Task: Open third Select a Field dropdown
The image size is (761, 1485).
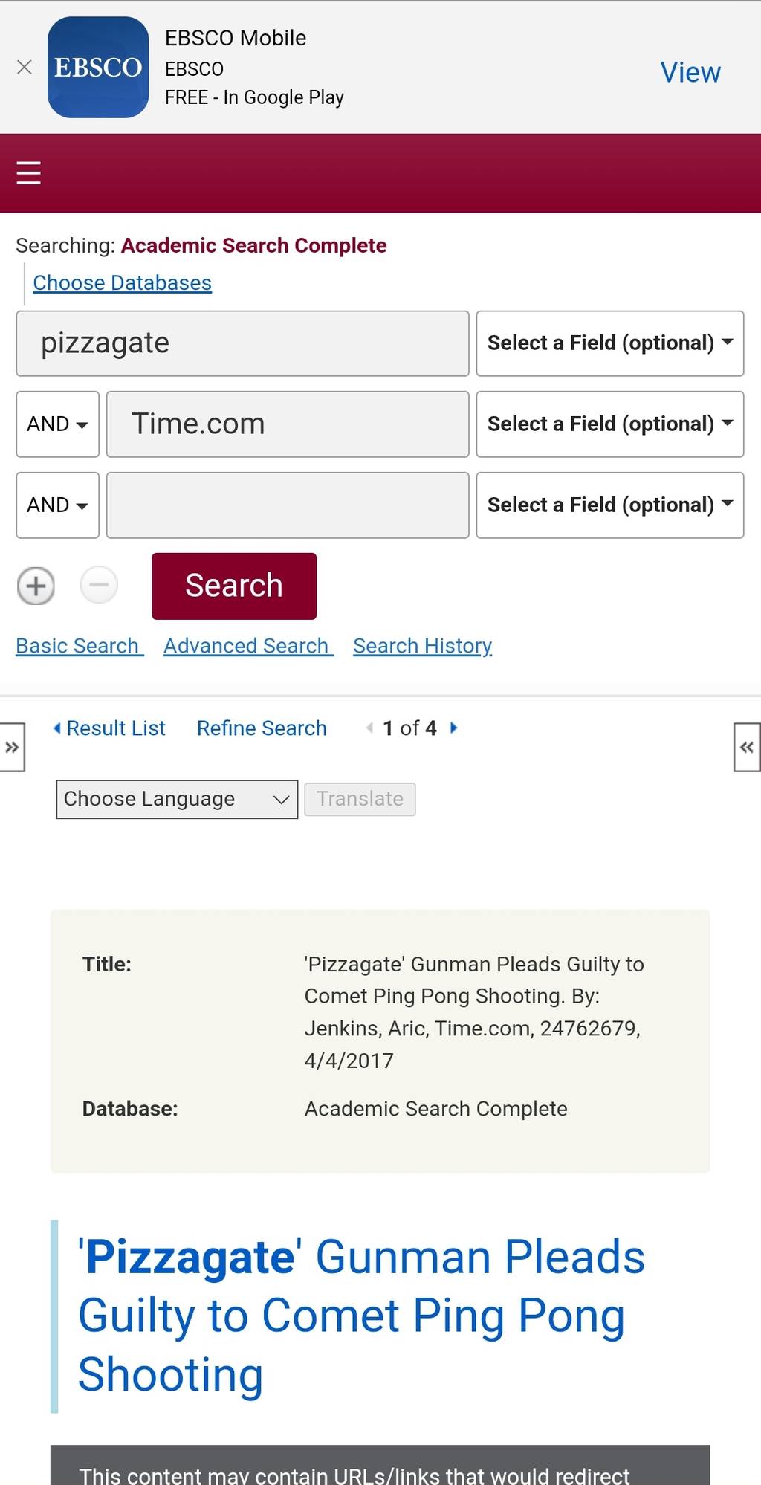Action: coord(610,505)
